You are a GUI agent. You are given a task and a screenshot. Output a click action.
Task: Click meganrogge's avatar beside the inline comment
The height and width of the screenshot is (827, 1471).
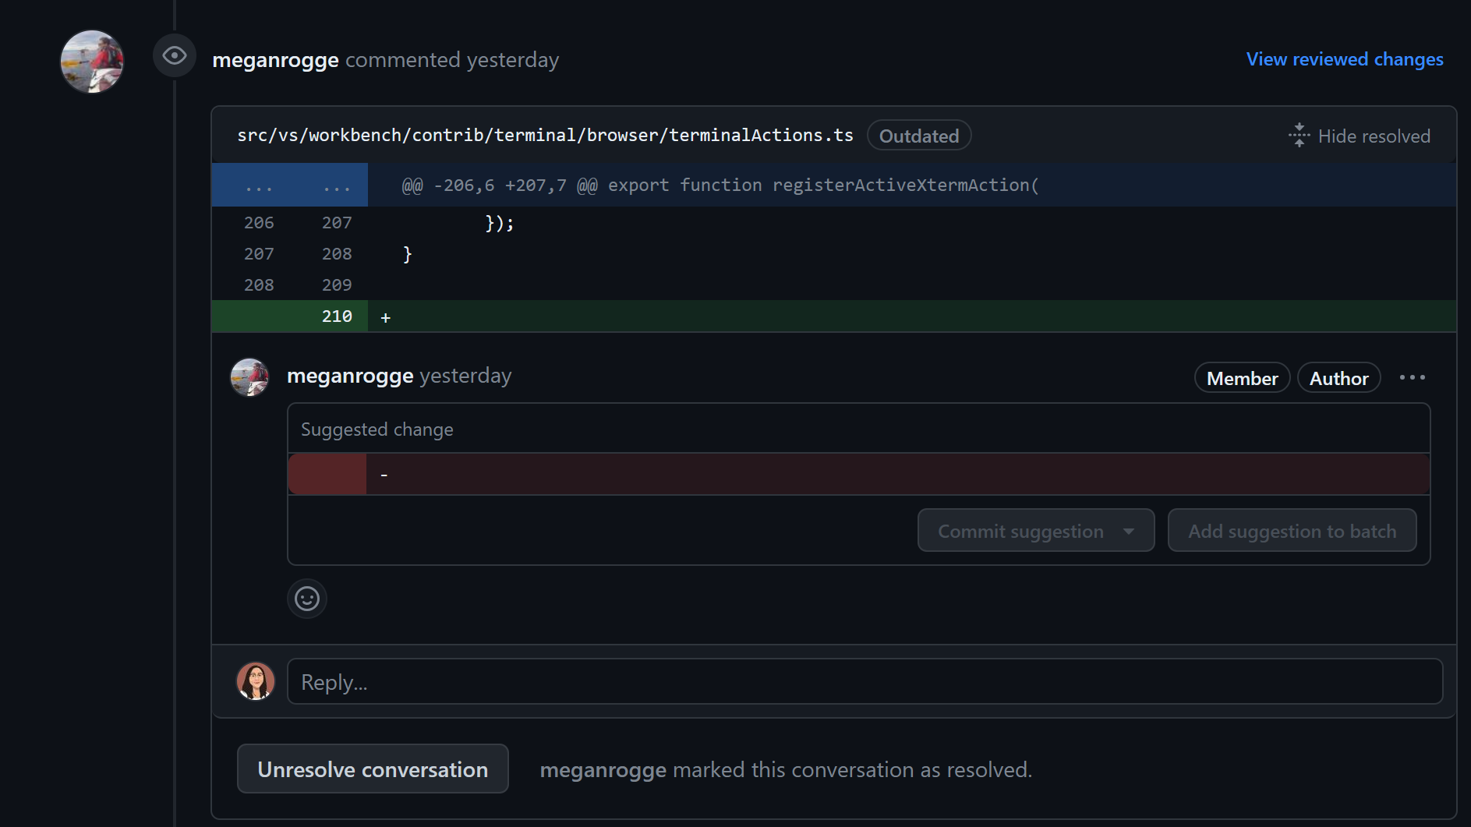tap(249, 377)
